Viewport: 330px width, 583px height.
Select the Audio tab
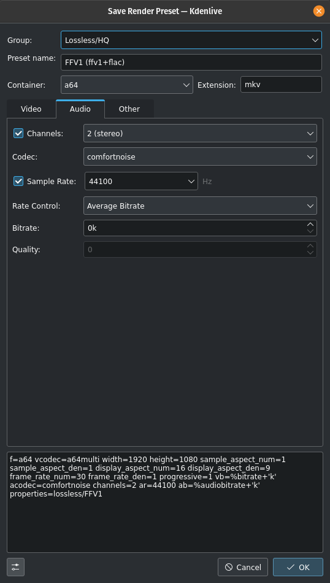tap(80, 109)
